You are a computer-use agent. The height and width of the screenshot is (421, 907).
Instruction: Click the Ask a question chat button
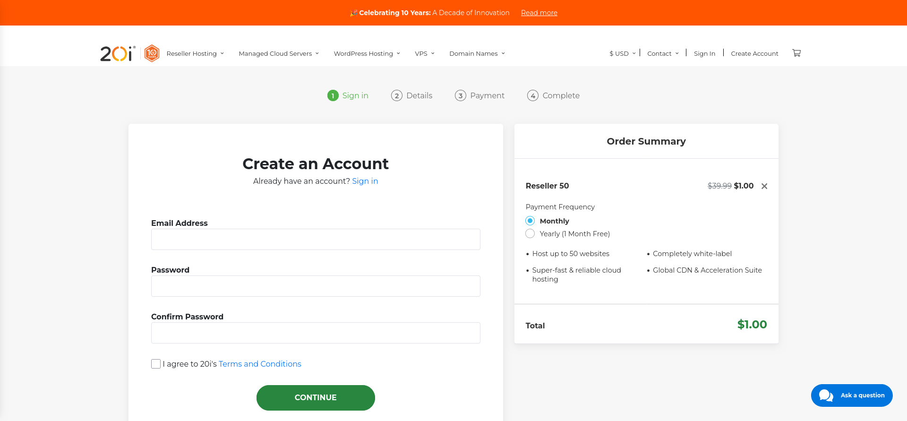point(852,395)
